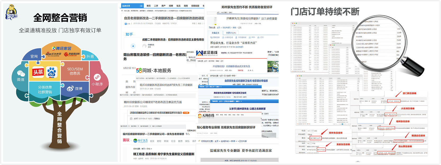
Task: Open 精工有道 品质焕新 南宁家先生 headline
Action: pyautogui.click(x=164, y=154)
